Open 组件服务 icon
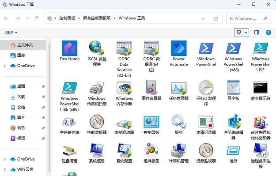This screenshot has width=276, height=176. click(151, 150)
